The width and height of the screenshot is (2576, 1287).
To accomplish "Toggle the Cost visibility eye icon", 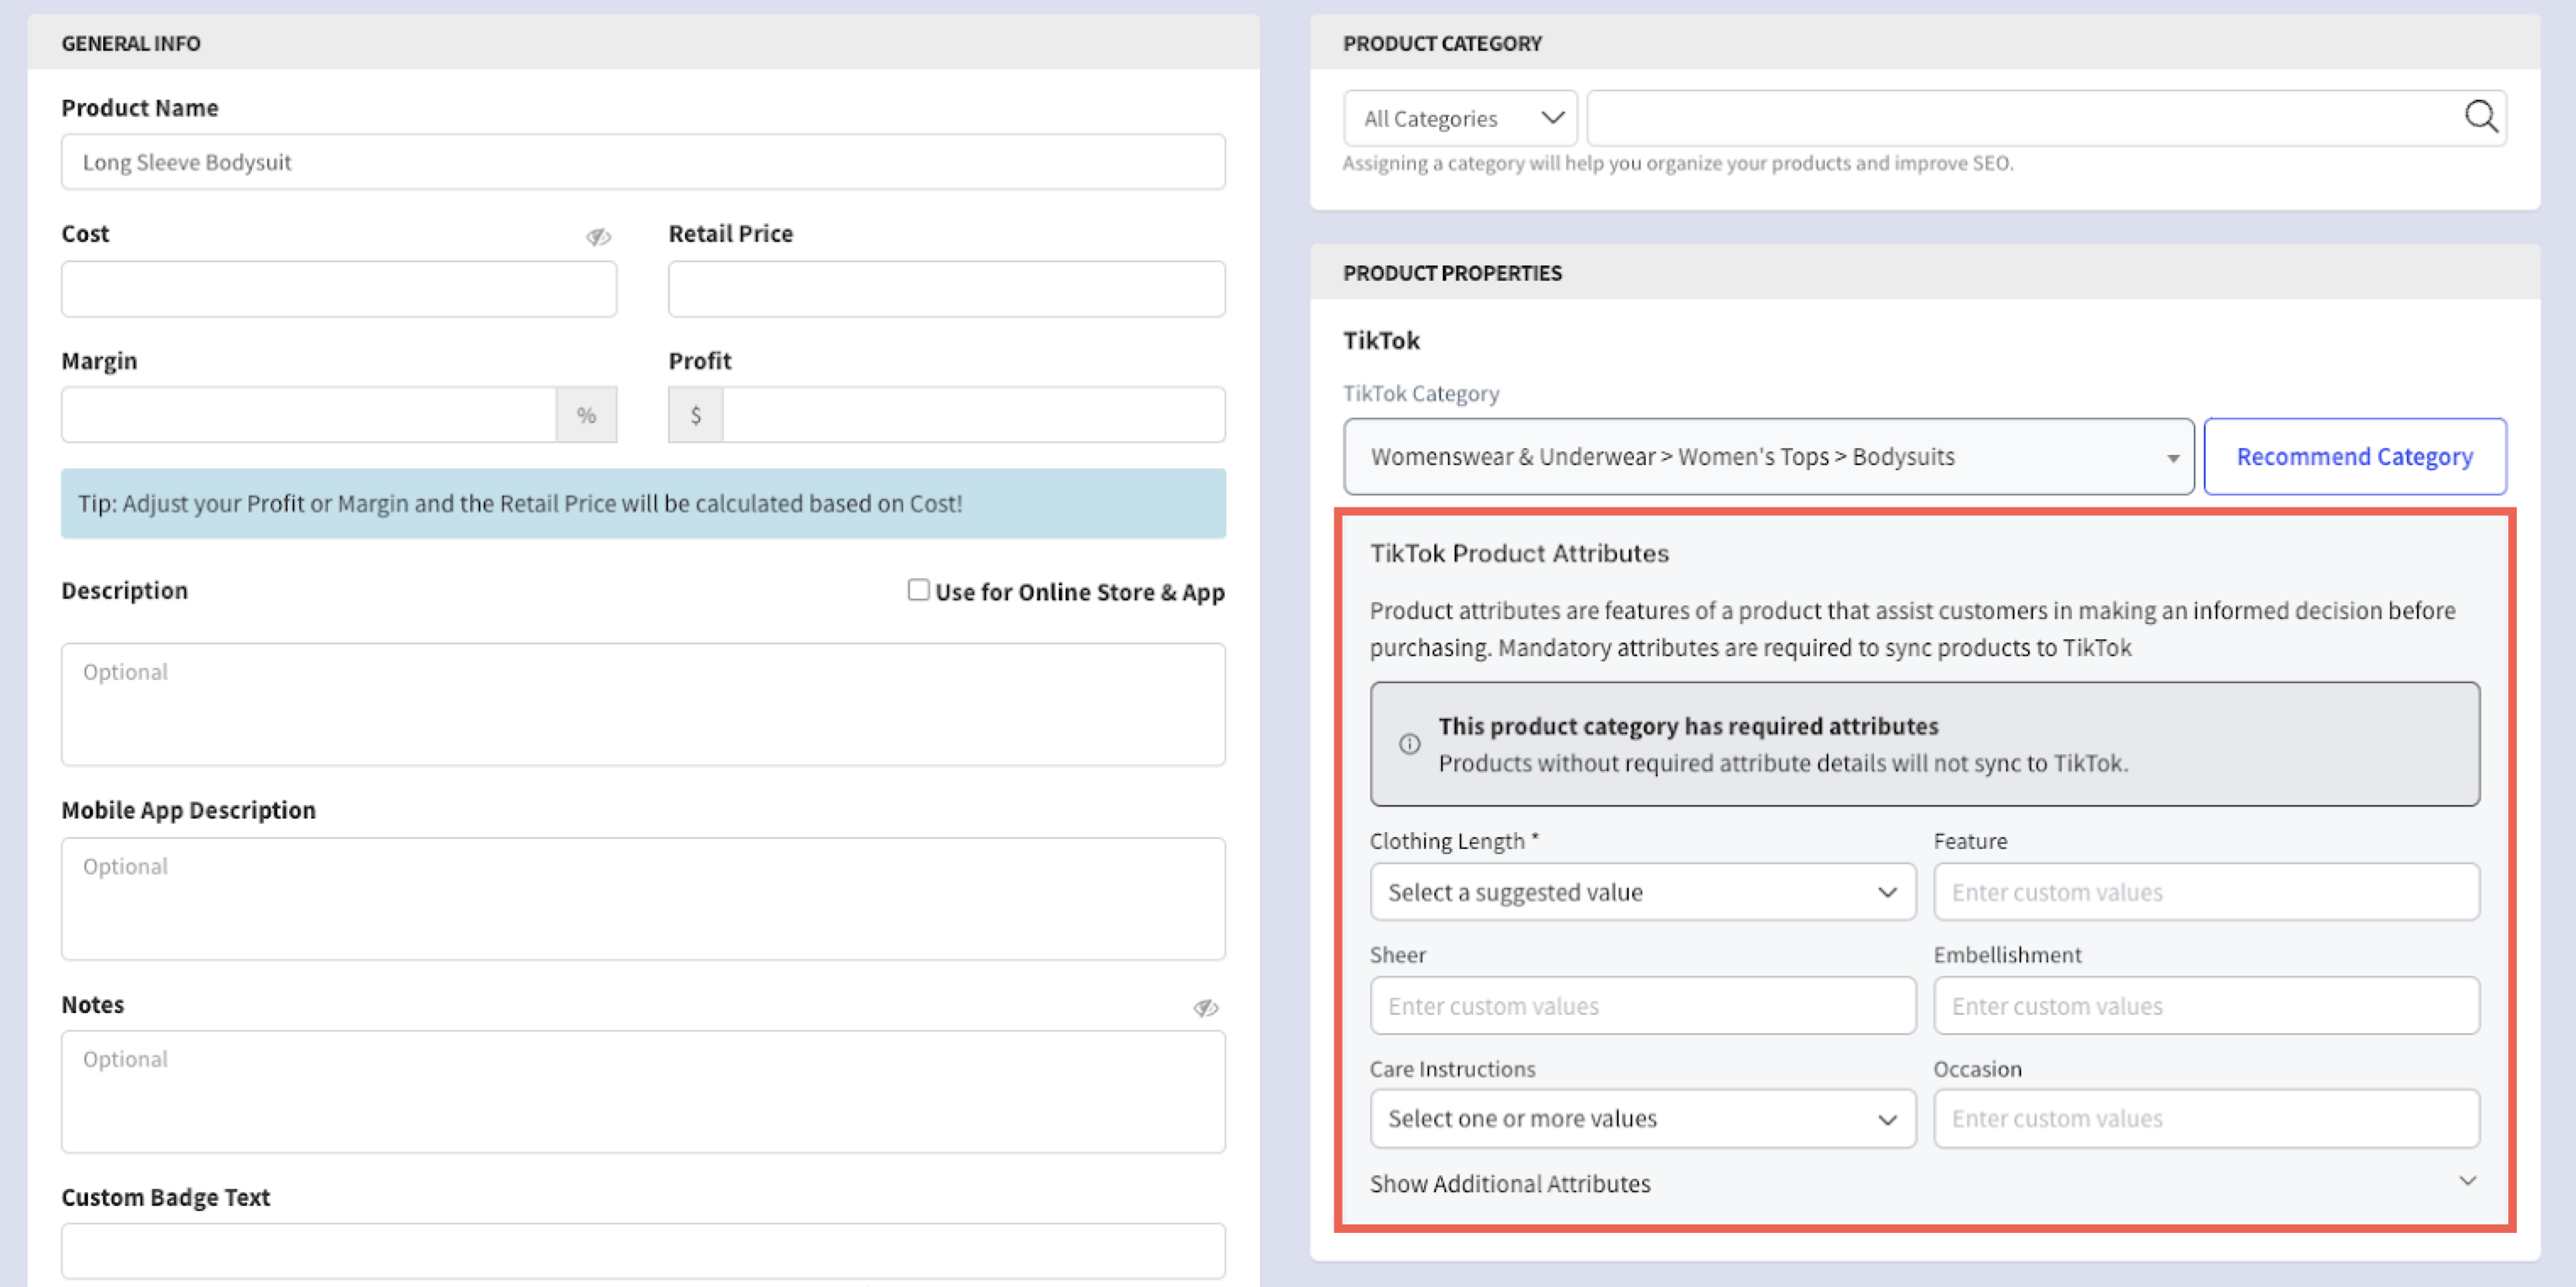I will point(598,237).
